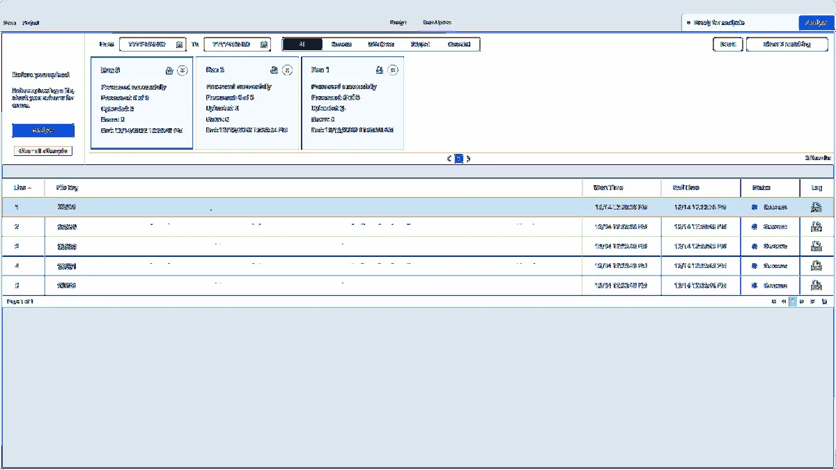The image size is (836, 470).
Task: Open the calendar icon in the To date field
Action: point(264,44)
